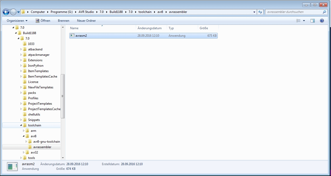
Task: Expand the avr32 folder node
Action: [x=24, y=152]
